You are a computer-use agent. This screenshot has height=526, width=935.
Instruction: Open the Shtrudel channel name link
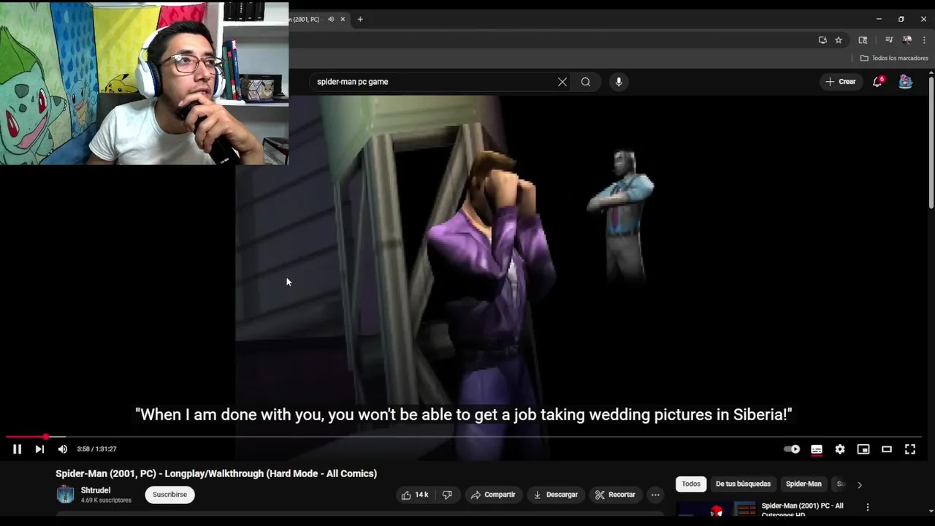(x=96, y=490)
